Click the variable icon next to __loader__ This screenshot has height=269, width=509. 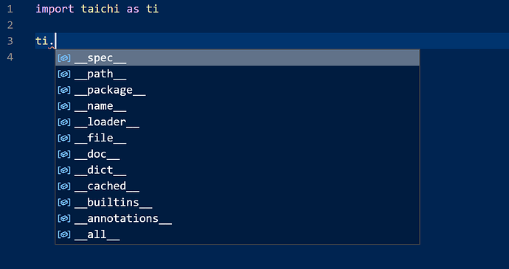click(x=64, y=122)
